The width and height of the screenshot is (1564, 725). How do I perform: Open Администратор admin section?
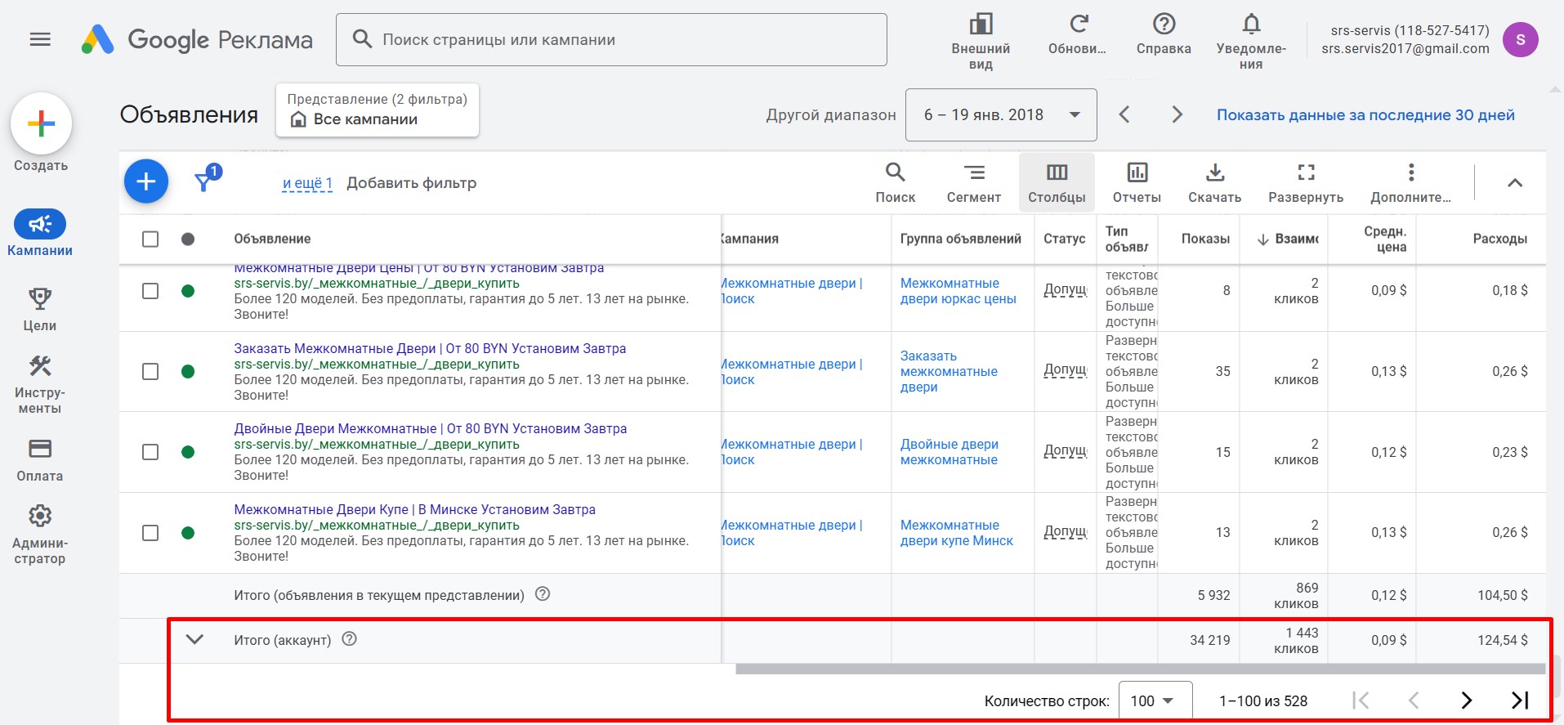coord(40,535)
